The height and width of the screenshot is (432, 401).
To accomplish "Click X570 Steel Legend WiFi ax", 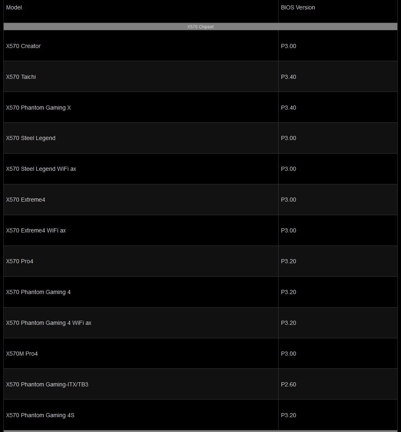I will (x=41, y=169).
